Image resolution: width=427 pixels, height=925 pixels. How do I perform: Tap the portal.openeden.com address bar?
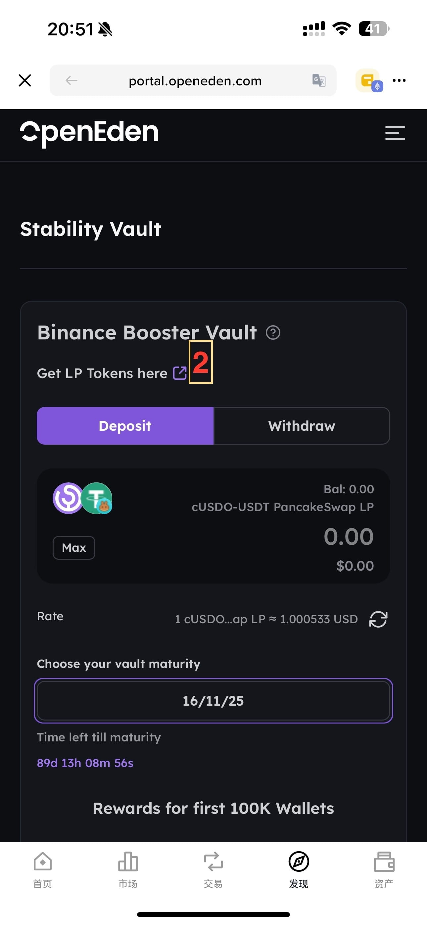(195, 81)
